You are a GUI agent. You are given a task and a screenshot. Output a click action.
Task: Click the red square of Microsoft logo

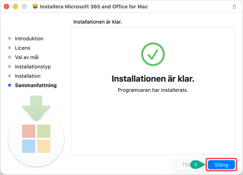click(29, 131)
